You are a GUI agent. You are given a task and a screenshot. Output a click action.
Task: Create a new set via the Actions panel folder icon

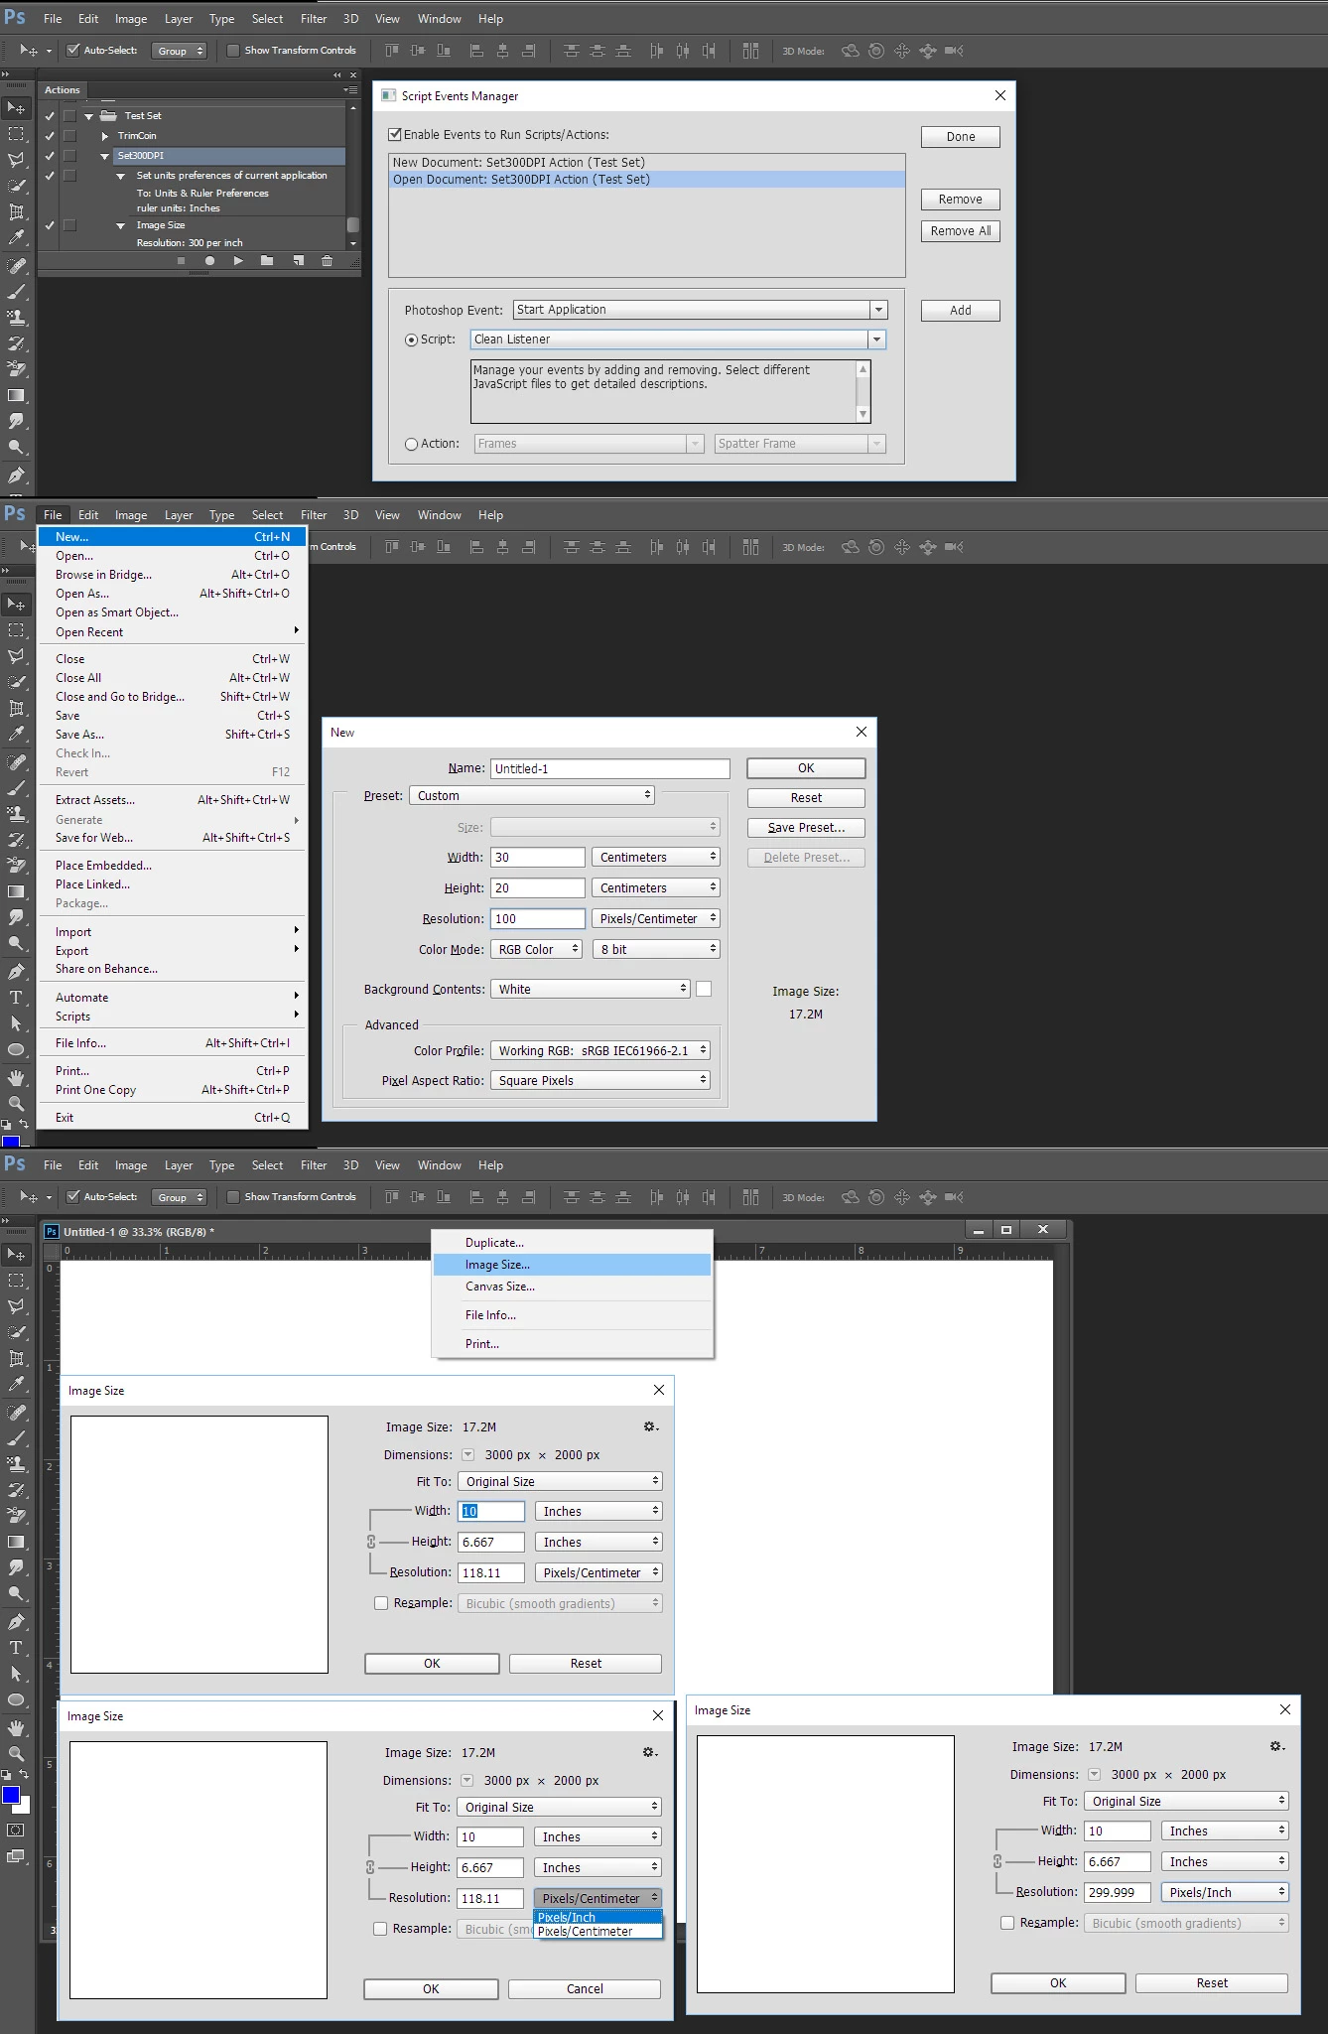[267, 261]
